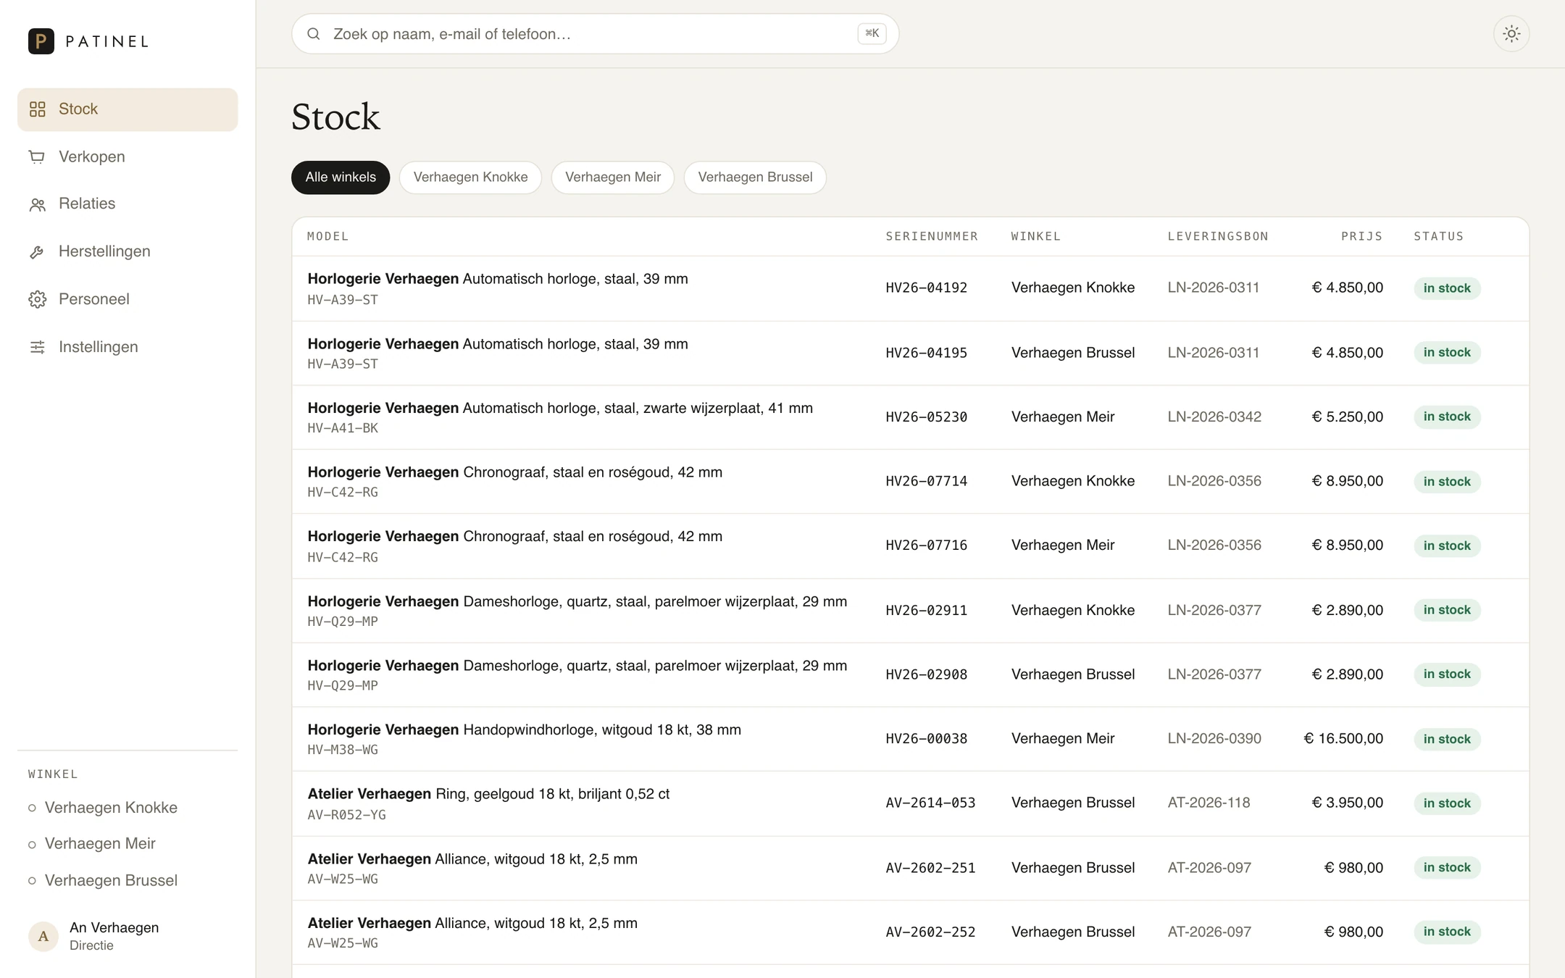1565x978 pixels.
Task: Filter by Verhaegen Knokke chip
Action: 470,177
